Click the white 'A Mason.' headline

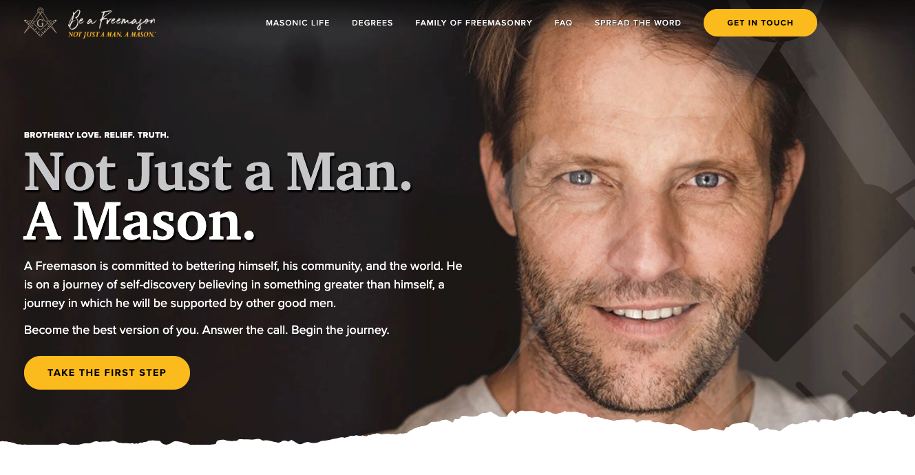click(x=140, y=223)
